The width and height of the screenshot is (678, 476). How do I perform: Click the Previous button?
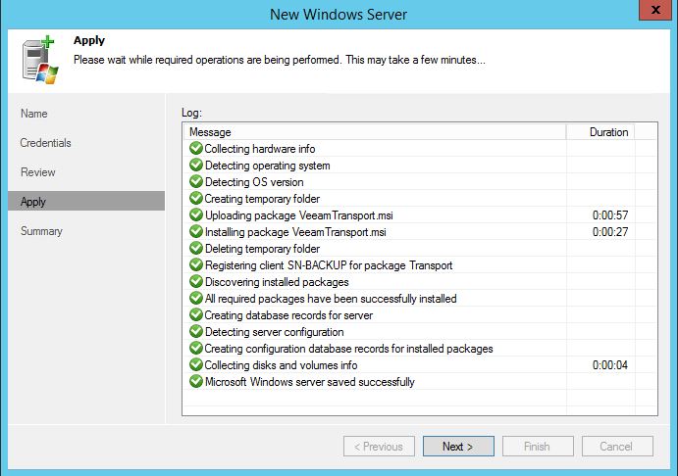(x=379, y=447)
